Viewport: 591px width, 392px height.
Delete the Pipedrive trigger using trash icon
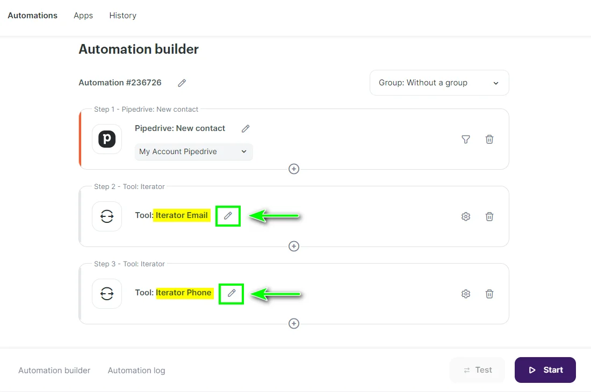pos(489,139)
